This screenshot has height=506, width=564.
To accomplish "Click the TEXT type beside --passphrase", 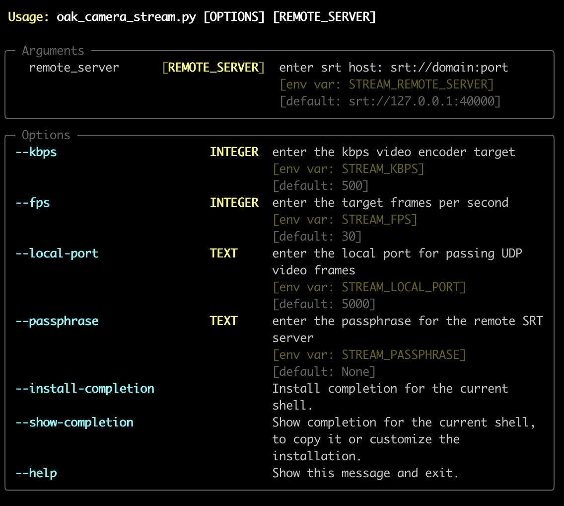I will [224, 321].
